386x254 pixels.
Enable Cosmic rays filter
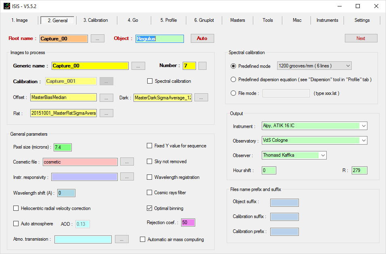150,193
